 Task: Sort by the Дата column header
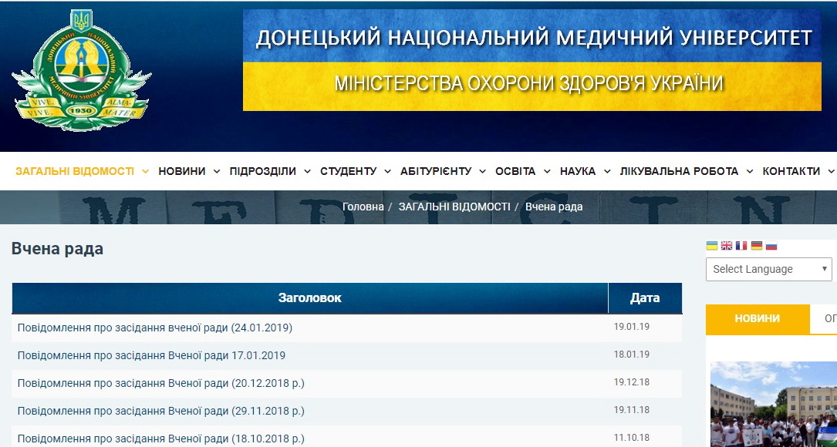tap(645, 297)
